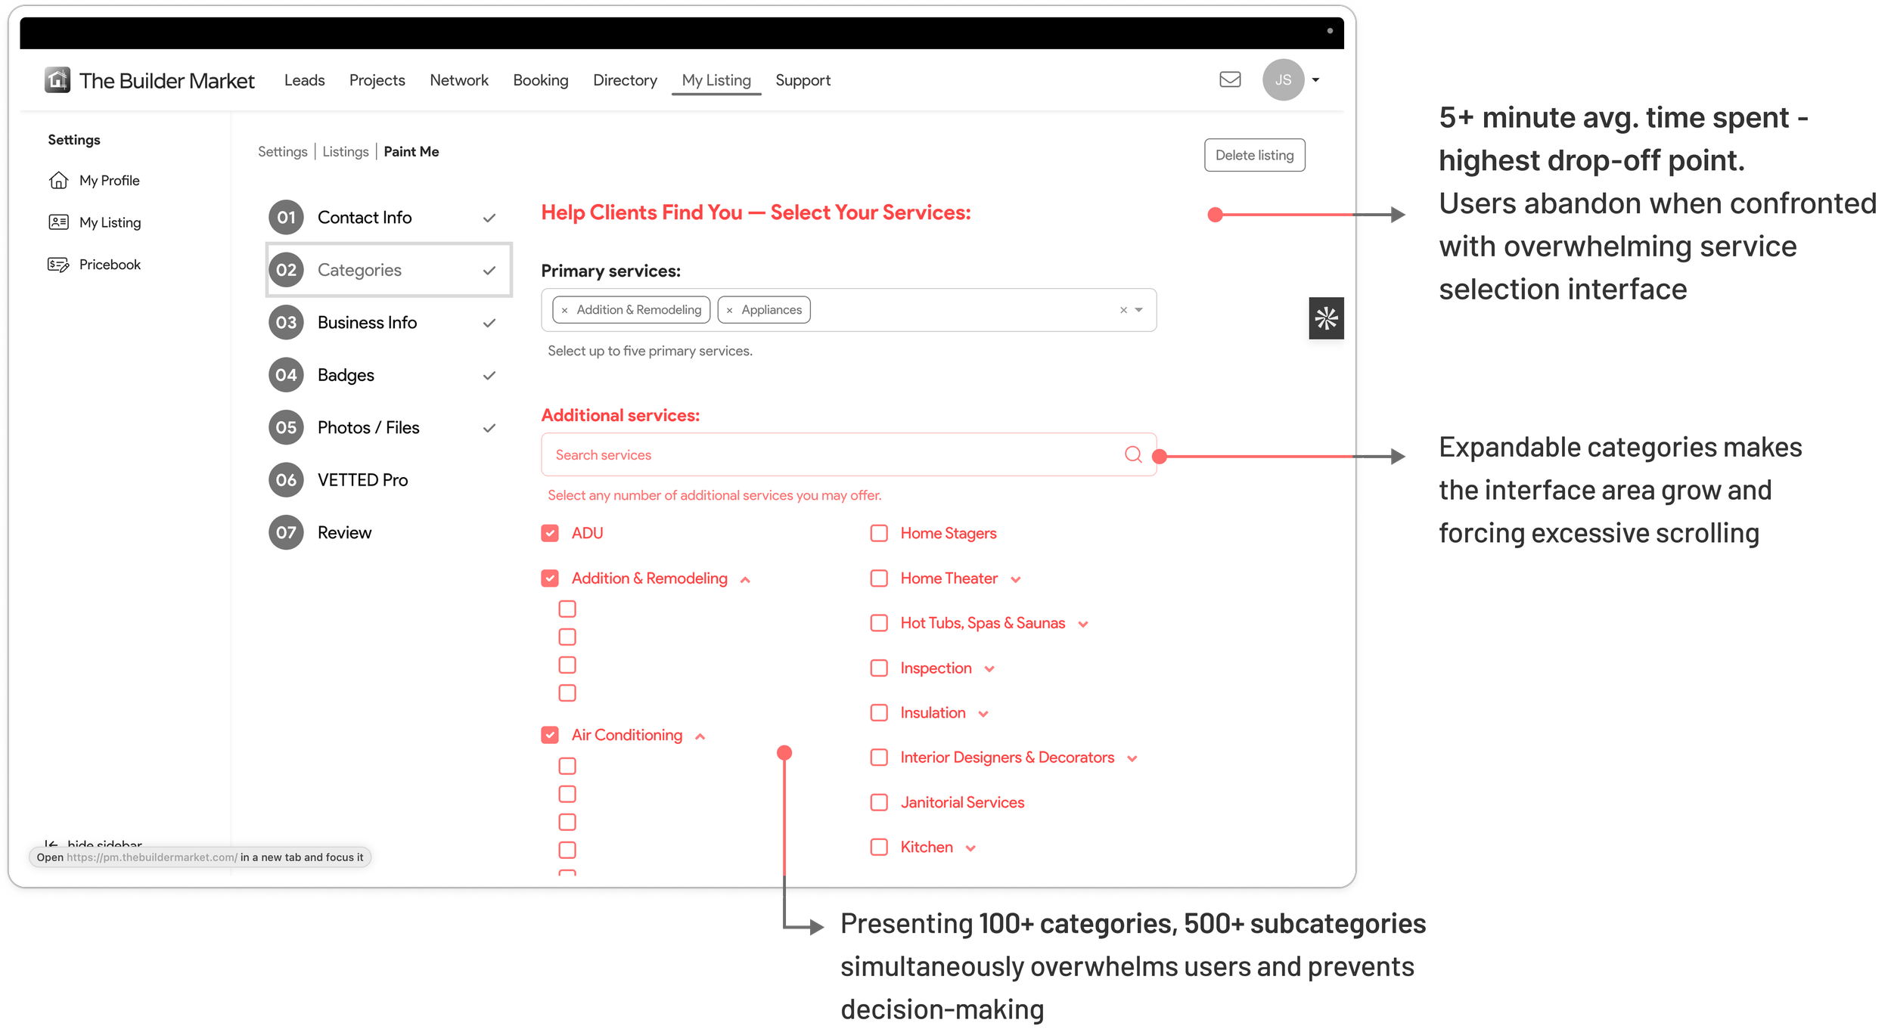Clear all primary services with x
The width and height of the screenshot is (1891, 1029).
pyautogui.click(x=1123, y=310)
